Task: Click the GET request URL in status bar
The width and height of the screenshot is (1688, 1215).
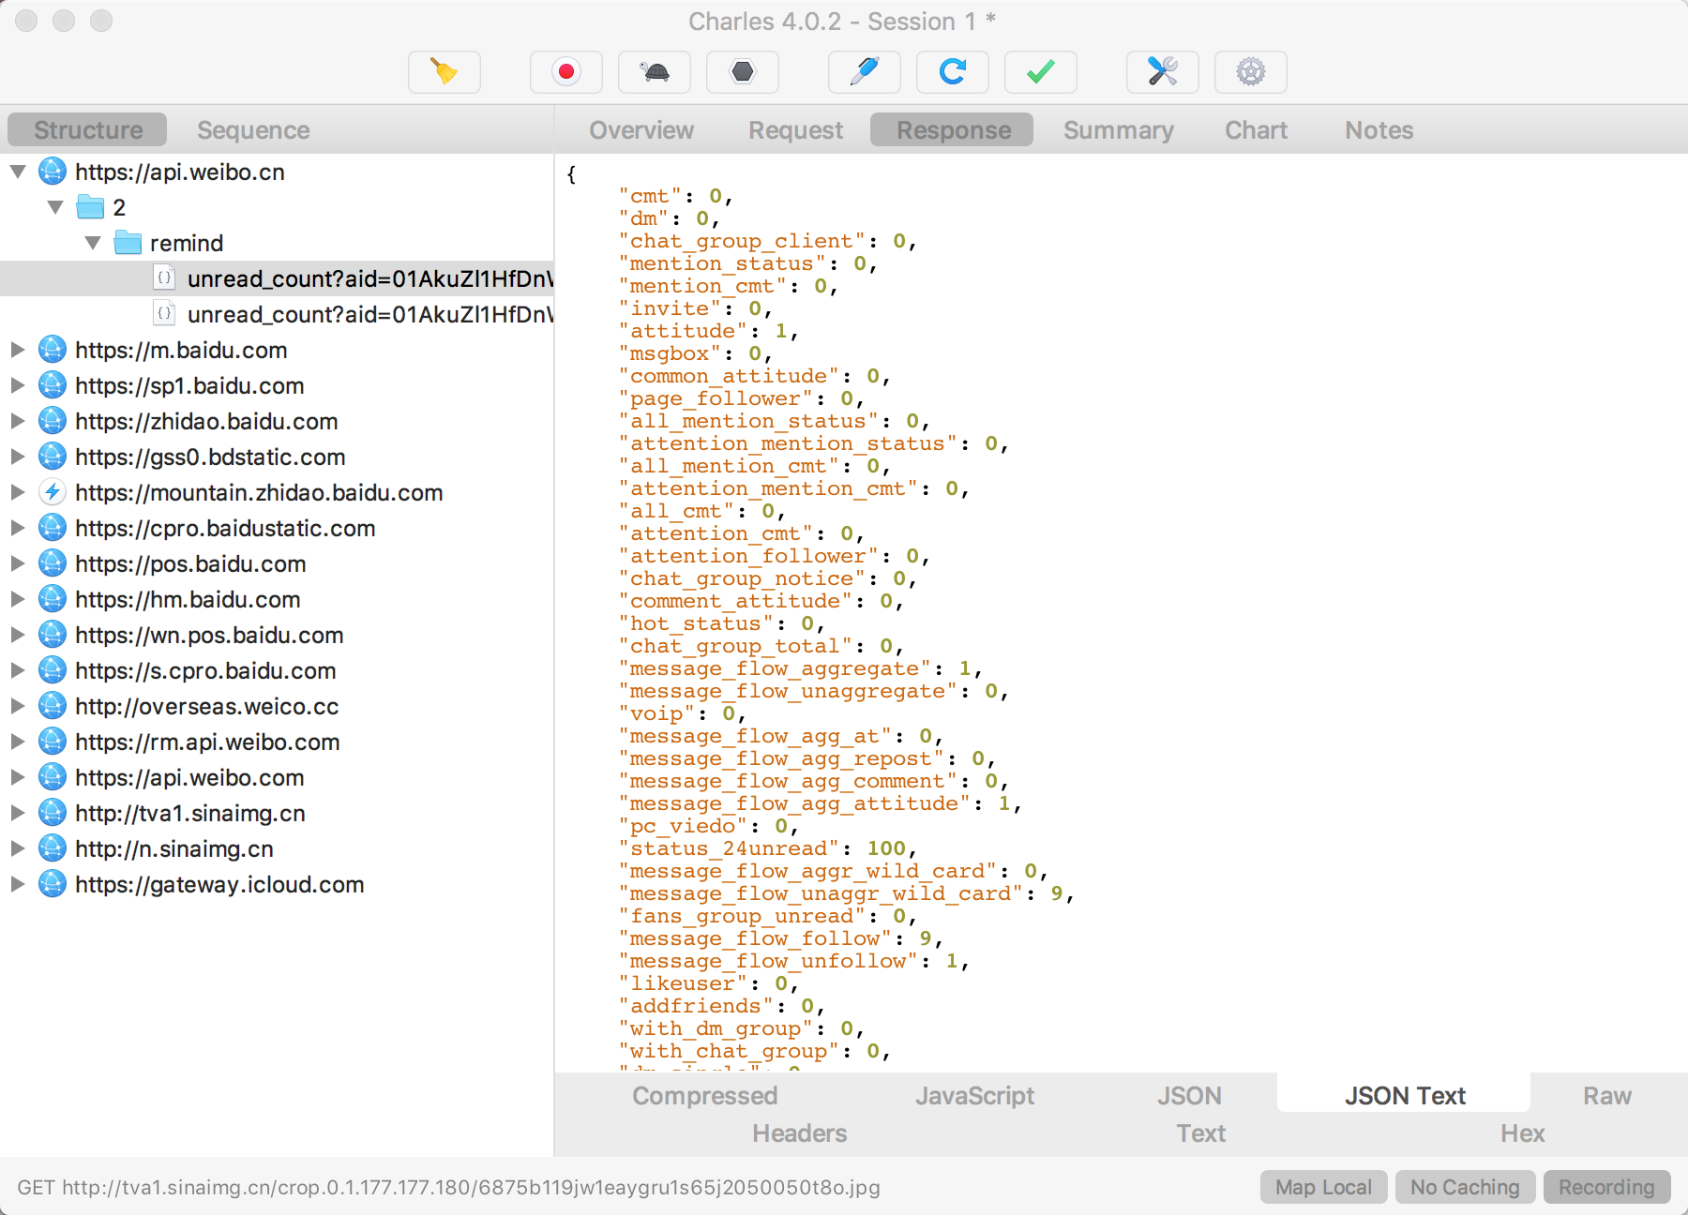Action: (448, 1188)
